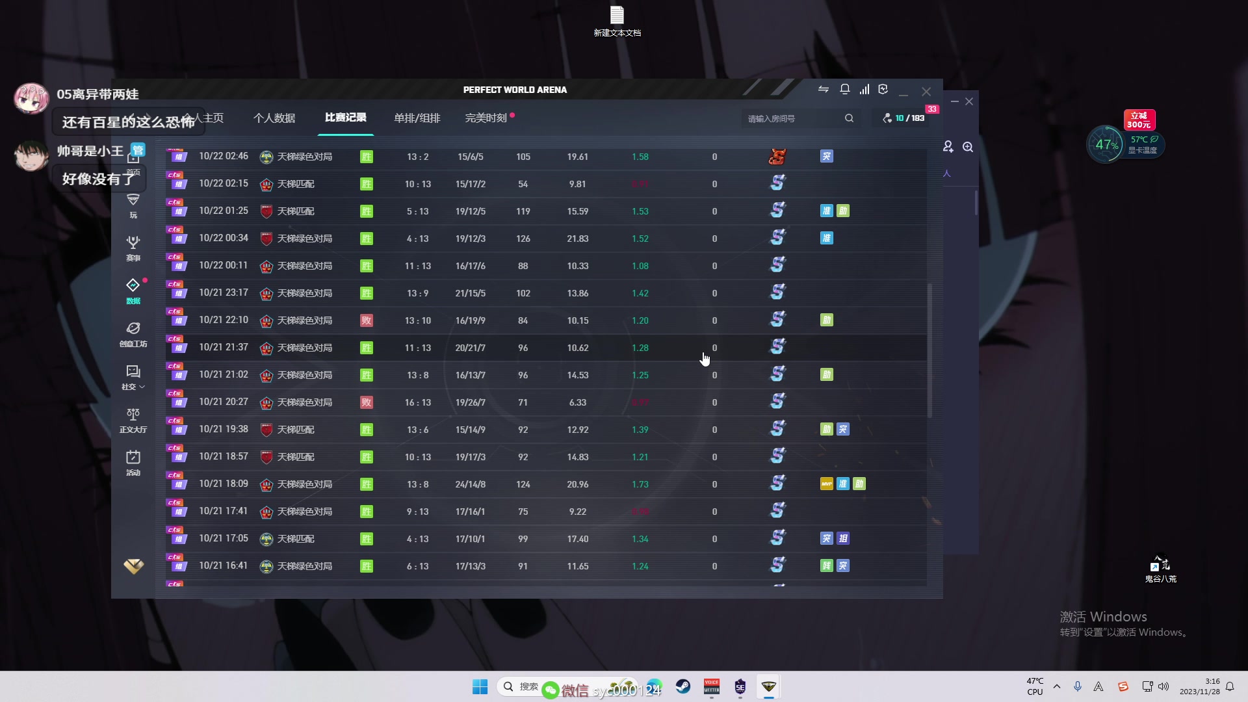Open the match record from 10/22 02:46
Screen dimensions: 1248x702
pyautogui.click(x=546, y=157)
